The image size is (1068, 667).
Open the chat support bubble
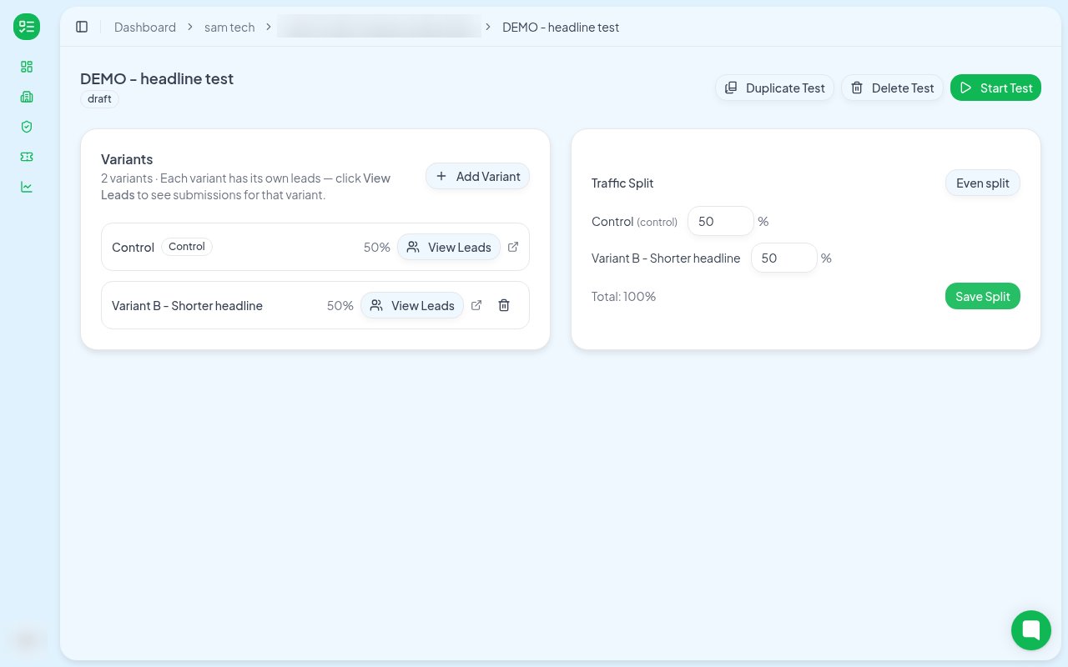pos(1031,630)
